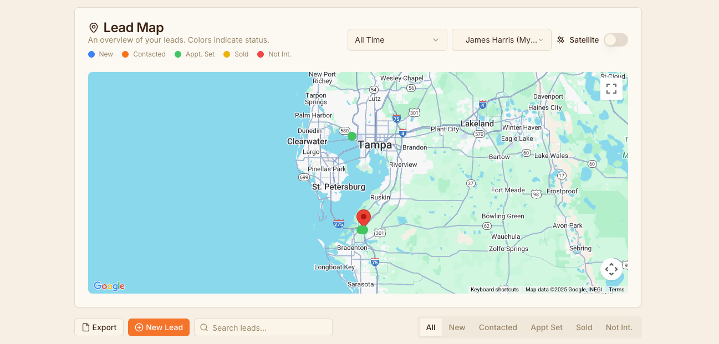Open the All Time date range dropdown
The image size is (719, 344).
[x=397, y=40]
